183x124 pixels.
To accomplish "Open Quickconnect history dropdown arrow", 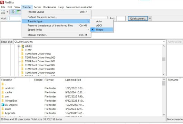I will 150,18.
